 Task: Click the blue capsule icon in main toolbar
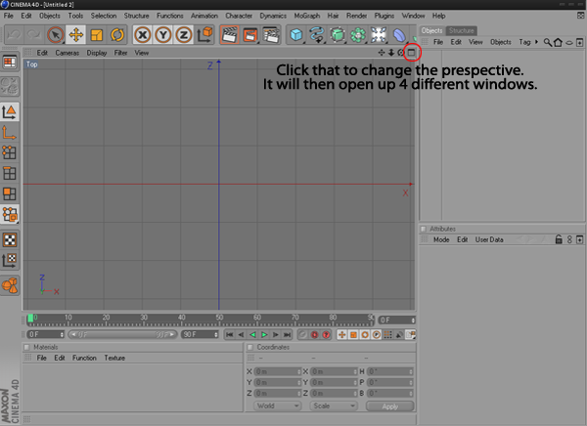(399, 35)
